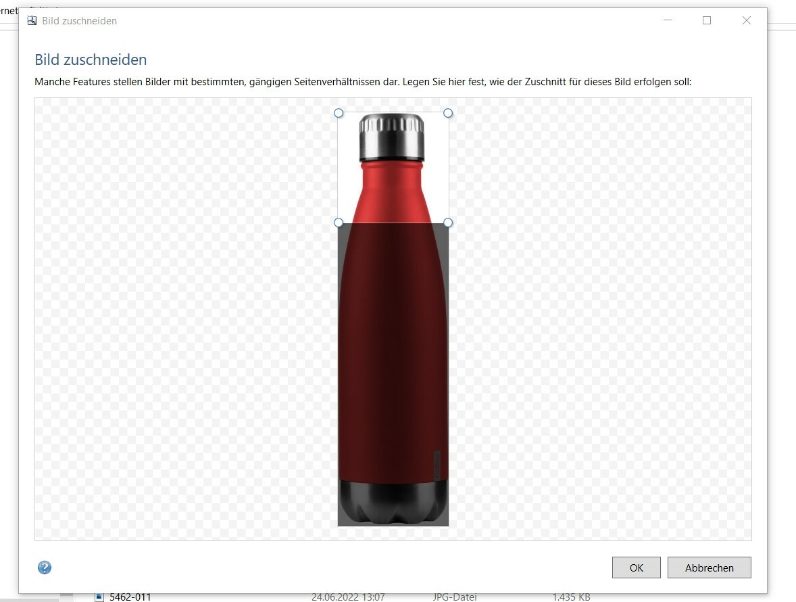The height and width of the screenshot is (602, 796).
Task: Cancel cropping with Abbrechen
Action: pyautogui.click(x=710, y=568)
